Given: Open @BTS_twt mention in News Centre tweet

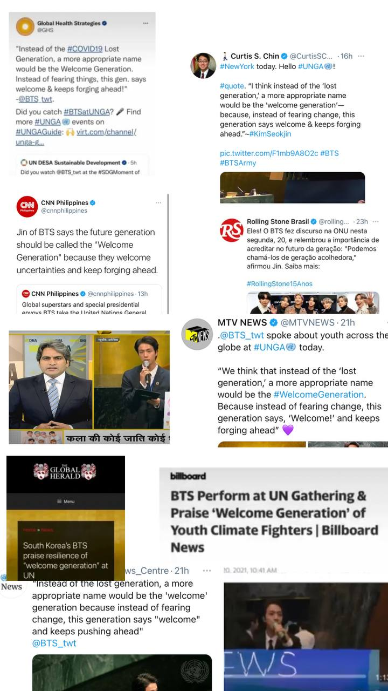Looking at the screenshot, I should point(54,643).
